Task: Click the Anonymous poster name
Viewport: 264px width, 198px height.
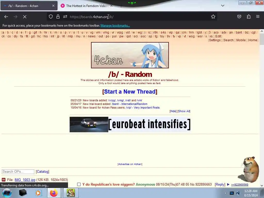Action: point(145,185)
